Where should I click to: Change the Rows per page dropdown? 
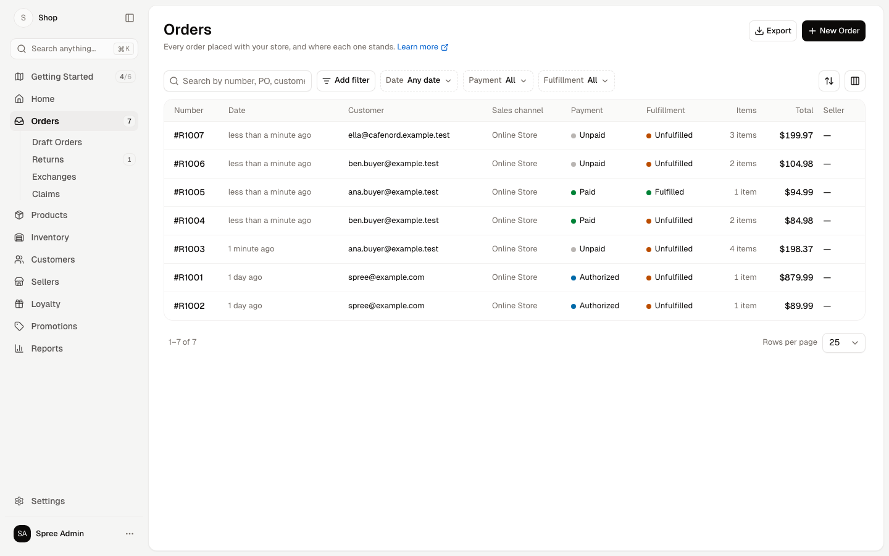844,343
